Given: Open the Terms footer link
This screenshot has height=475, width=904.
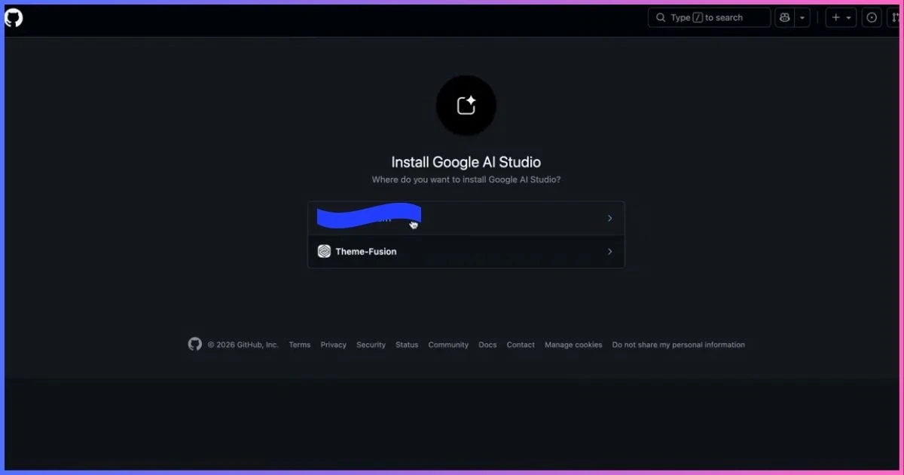Looking at the screenshot, I should 299,345.
